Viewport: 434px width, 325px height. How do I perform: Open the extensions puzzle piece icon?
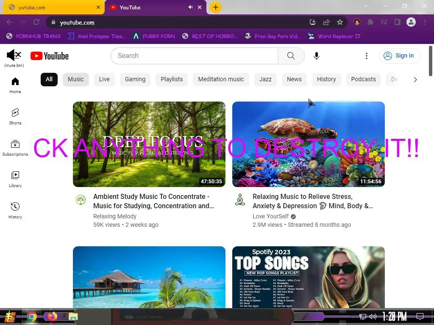coord(370,22)
